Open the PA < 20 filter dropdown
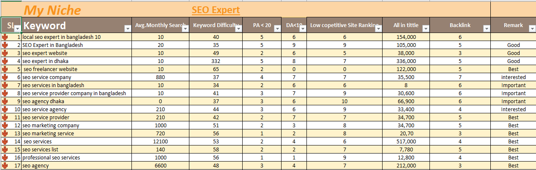 (277, 28)
